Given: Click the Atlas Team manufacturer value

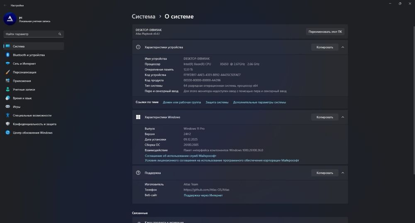Looking at the screenshot, I should tap(191, 184).
